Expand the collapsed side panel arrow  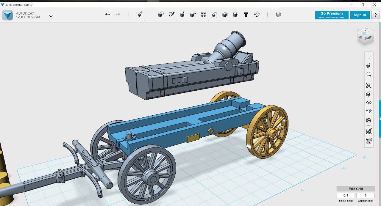[380, 119]
